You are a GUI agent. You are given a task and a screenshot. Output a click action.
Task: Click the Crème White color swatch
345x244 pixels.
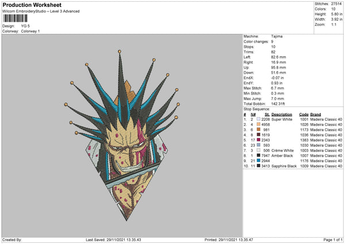tap(259, 150)
